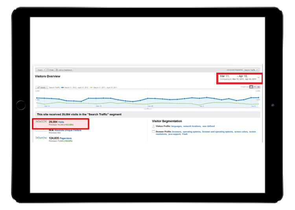The image size is (295, 210).
Task: Click Mar 19 graph axis label
Action: pyautogui.click(x=99, y=106)
